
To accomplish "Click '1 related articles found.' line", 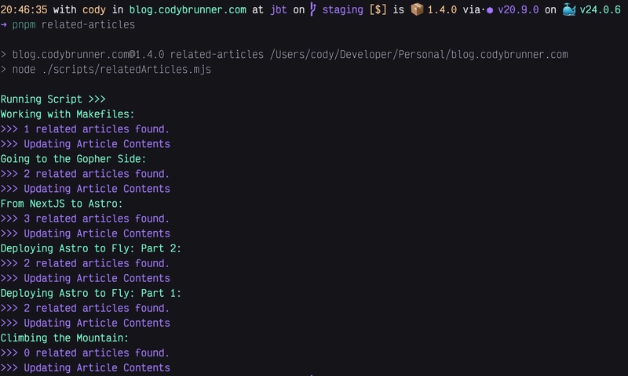I will [97, 129].
